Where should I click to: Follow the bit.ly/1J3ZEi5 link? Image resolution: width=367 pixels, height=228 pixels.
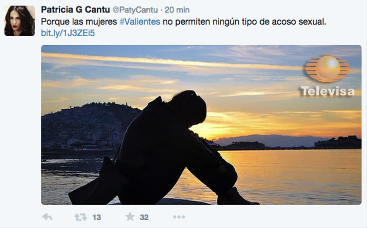click(68, 33)
